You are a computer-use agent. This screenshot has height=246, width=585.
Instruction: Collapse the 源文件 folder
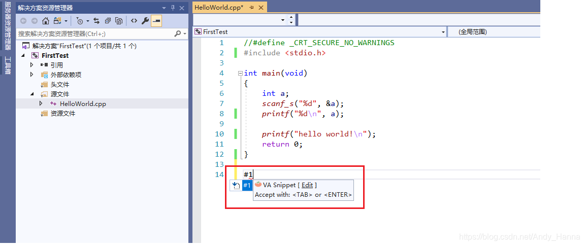[32, 94]
